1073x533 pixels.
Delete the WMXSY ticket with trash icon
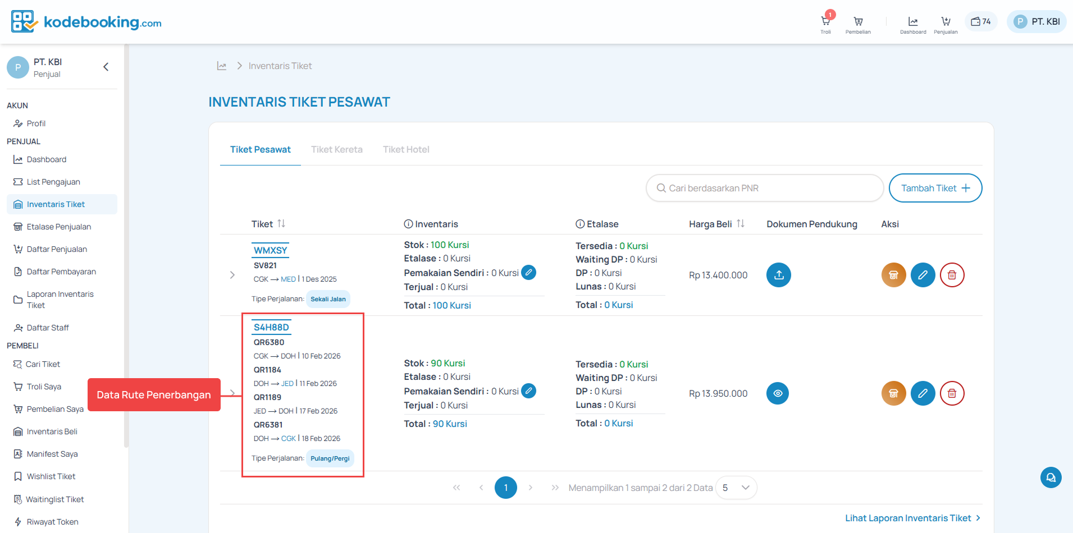(952, 275)
